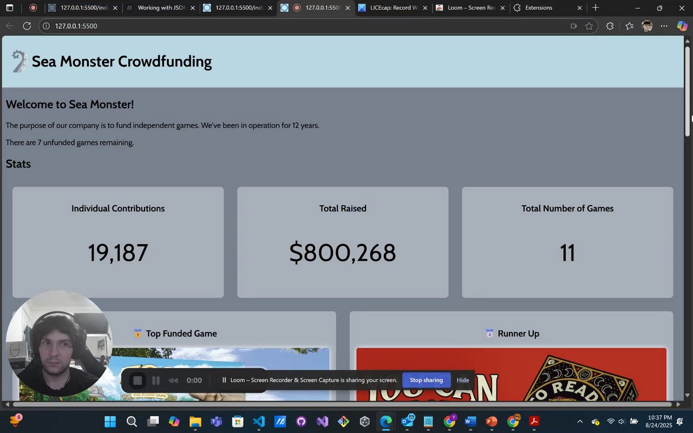Screen dimensions: 693x433
Task: Open browser Extensions puzzle icon
Action: tap(610, 26)
